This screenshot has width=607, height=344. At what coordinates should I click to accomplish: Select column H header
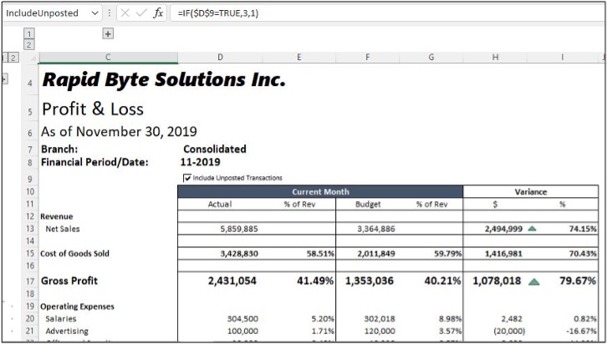pyautogui.click(x=495, y=58)
